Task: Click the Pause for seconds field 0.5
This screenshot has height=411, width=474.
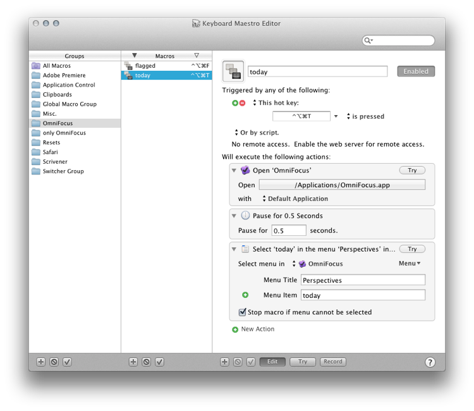Action: point(289,230)
